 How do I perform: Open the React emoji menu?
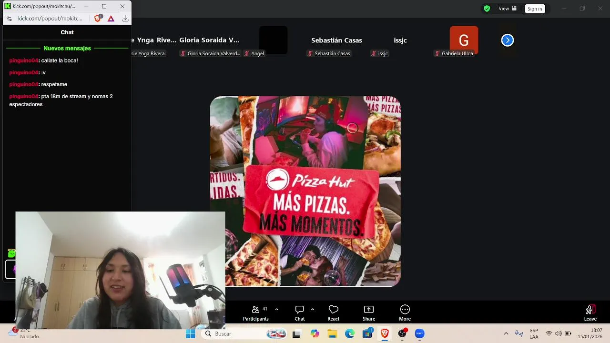(x=334, y=313)
